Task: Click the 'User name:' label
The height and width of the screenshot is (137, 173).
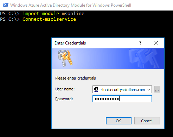Action: click(65, 89)
